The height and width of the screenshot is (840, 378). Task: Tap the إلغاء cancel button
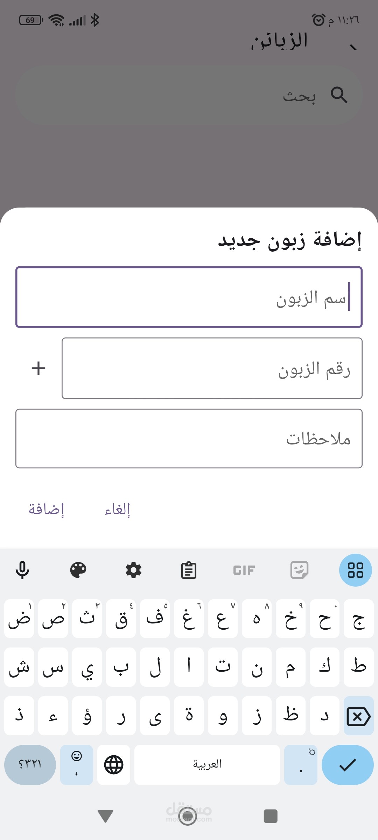pyautogui.click(x=118, y=509)
